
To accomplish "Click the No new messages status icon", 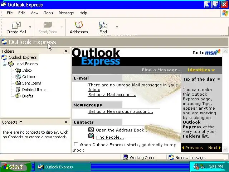I will click(171, 158).
